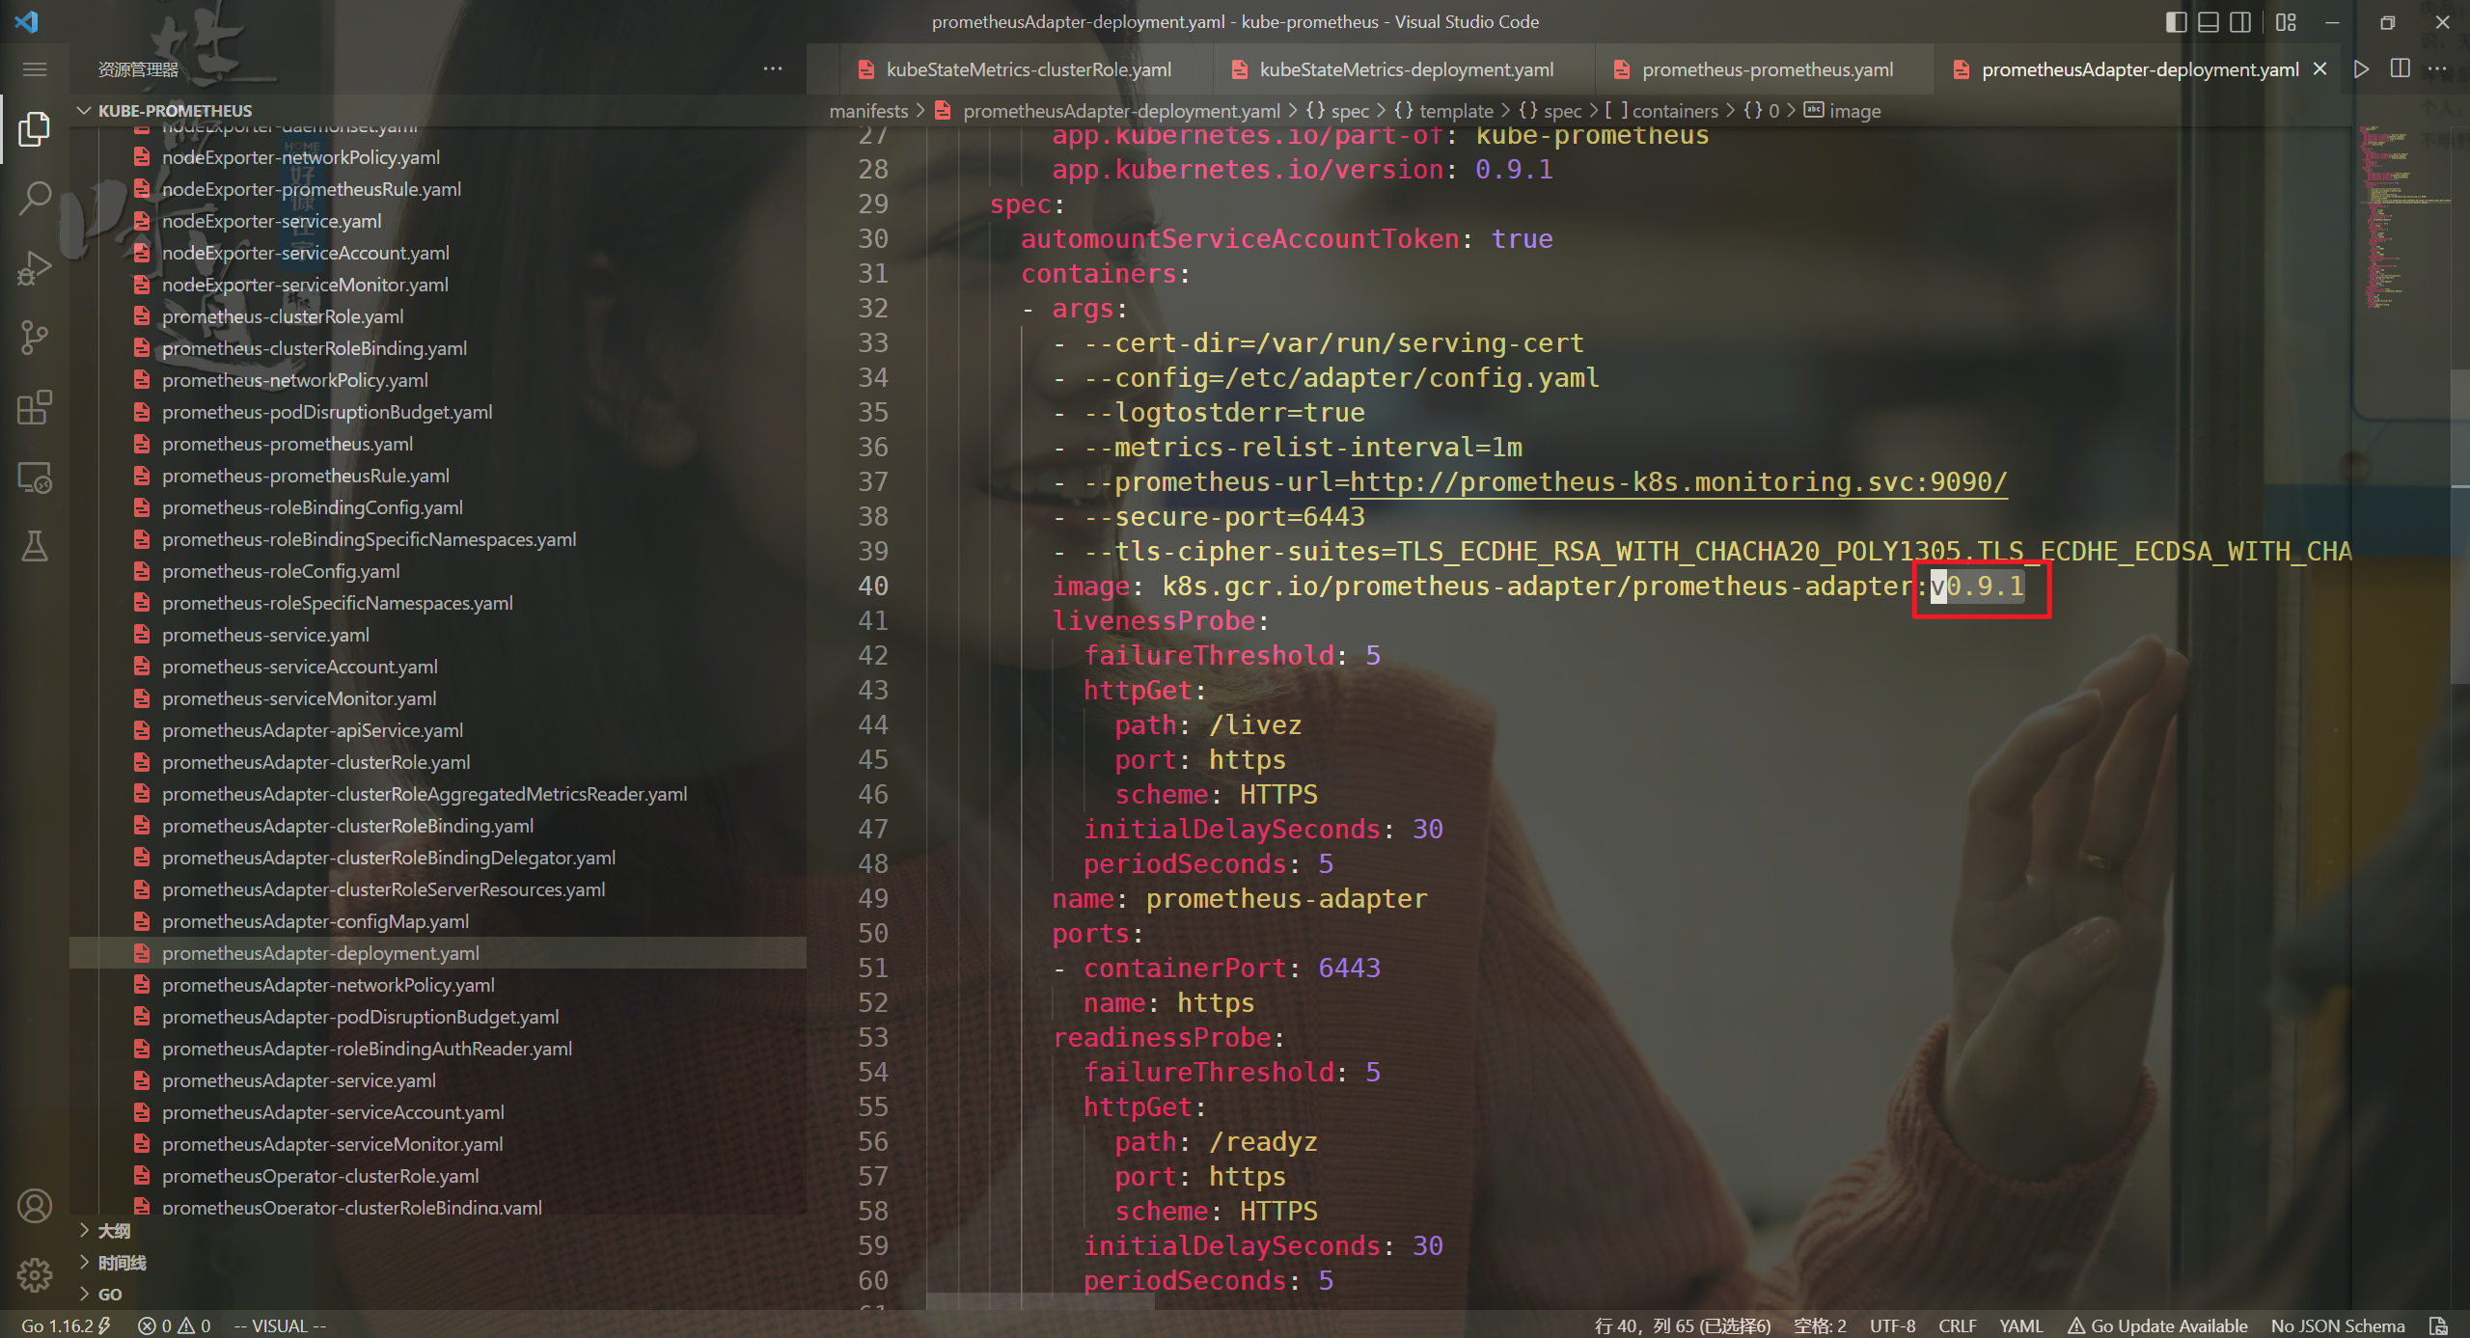2470x1338 pixels.
Task: Open Customize Layout menu
Action: point(2286,22)
